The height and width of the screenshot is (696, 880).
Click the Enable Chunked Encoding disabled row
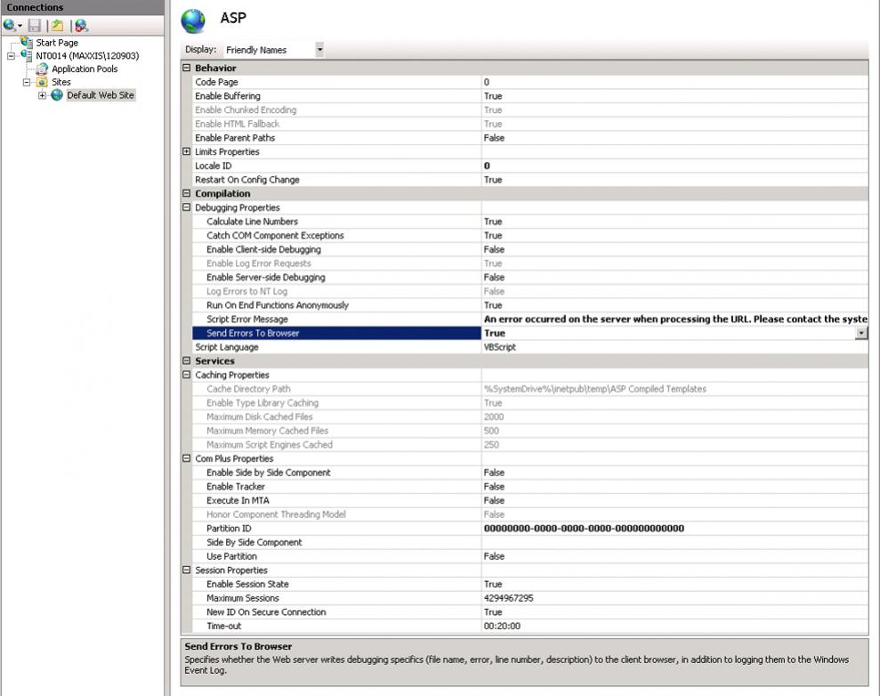pyautogui.click(x=529, y=110)
